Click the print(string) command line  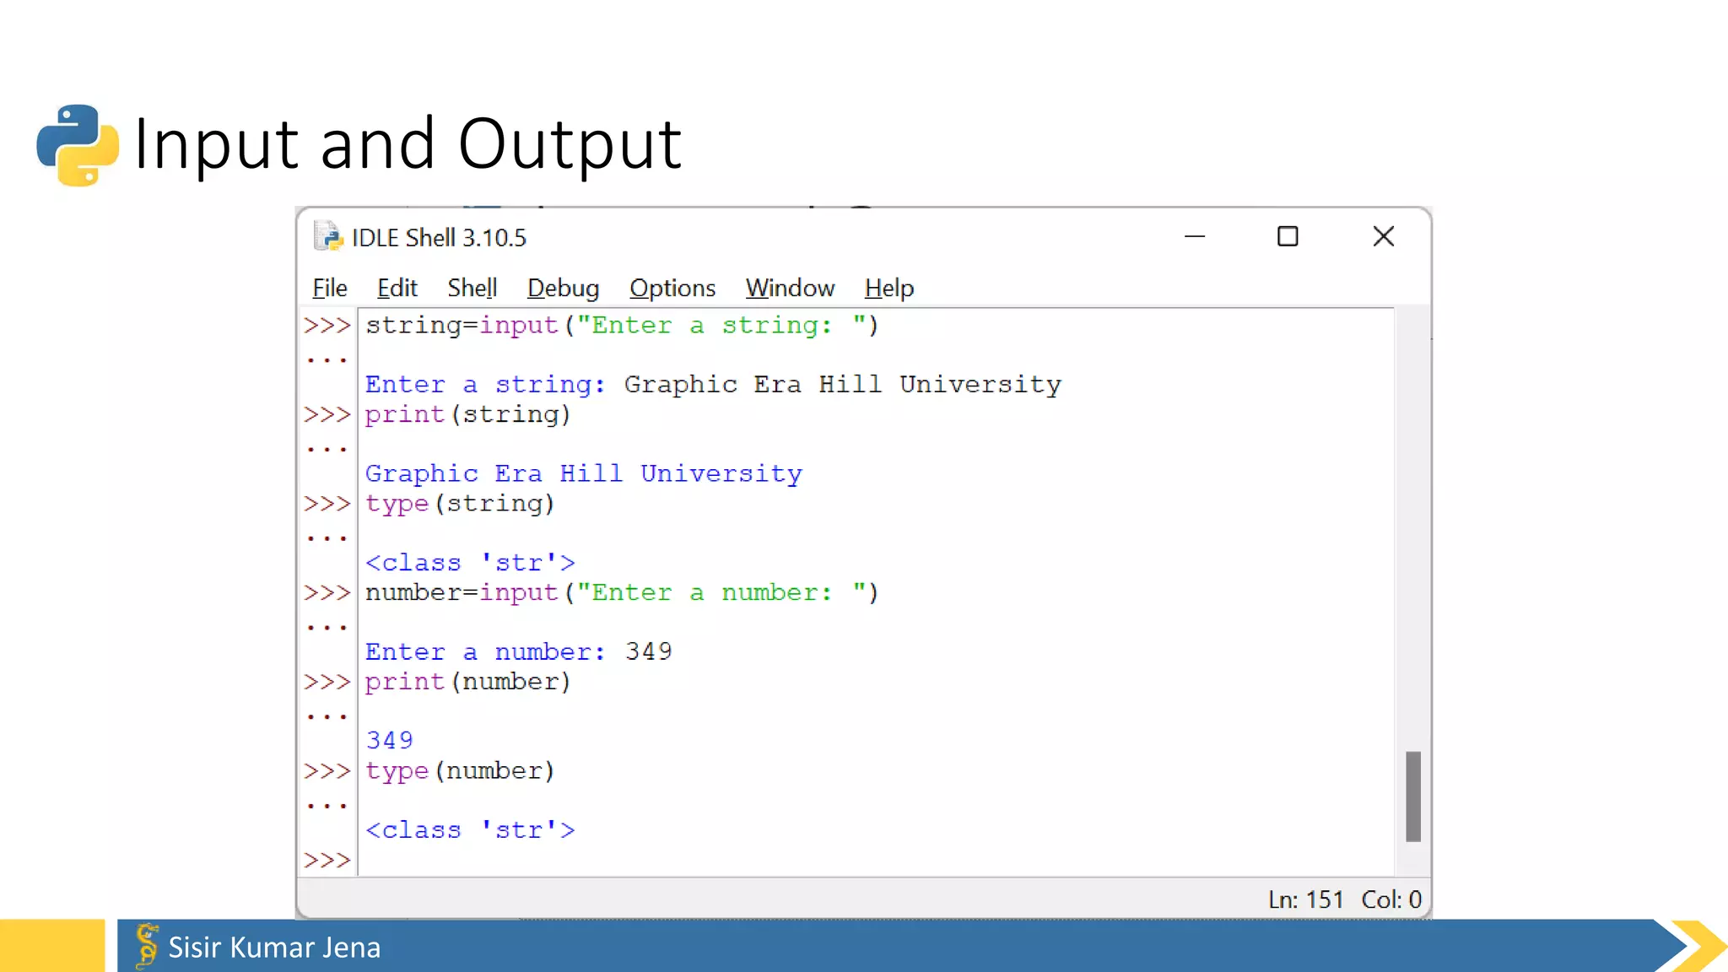tap(468, 415)
